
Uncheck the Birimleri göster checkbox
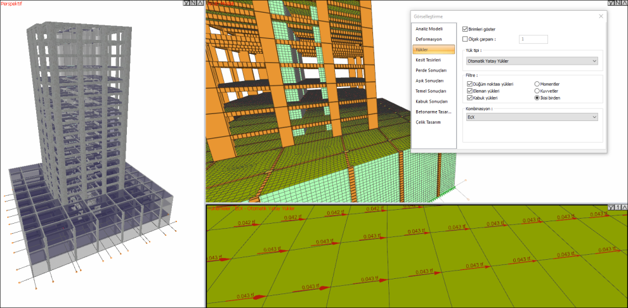(x=466, y=29)
